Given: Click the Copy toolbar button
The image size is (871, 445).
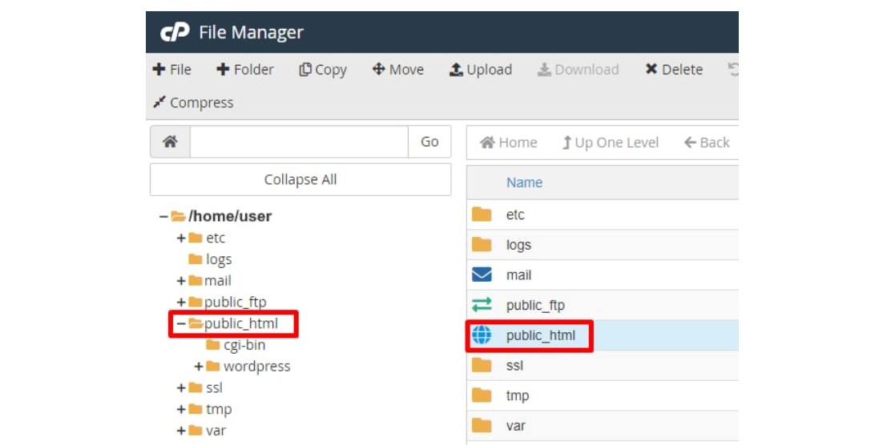Looking at the screenshot, I should (x=322, y=70).
